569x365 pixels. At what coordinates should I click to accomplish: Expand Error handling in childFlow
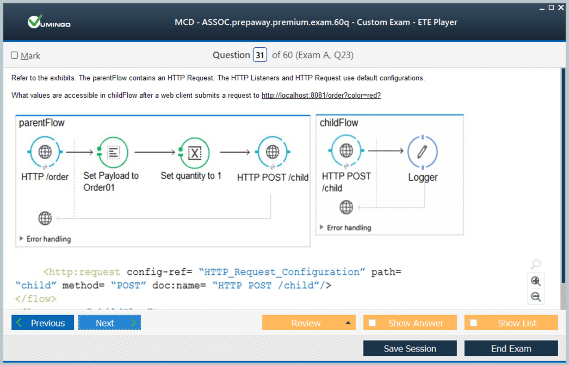321,227
